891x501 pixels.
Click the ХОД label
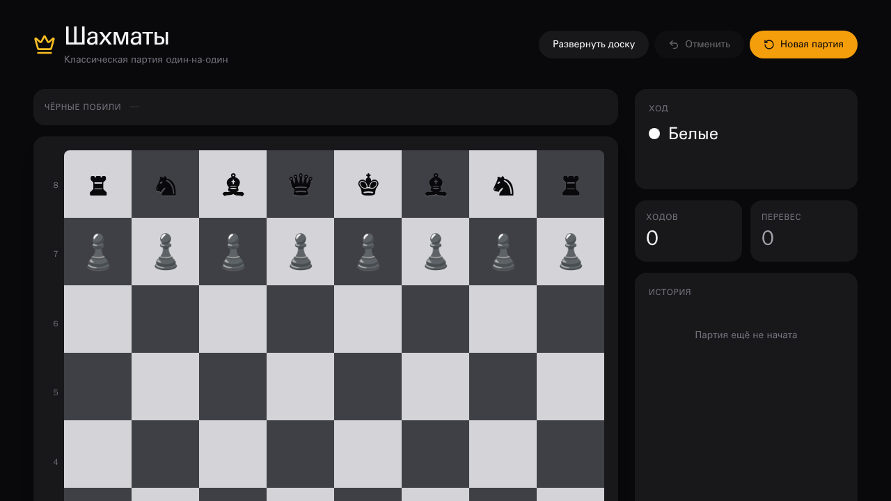click(659, 109)
